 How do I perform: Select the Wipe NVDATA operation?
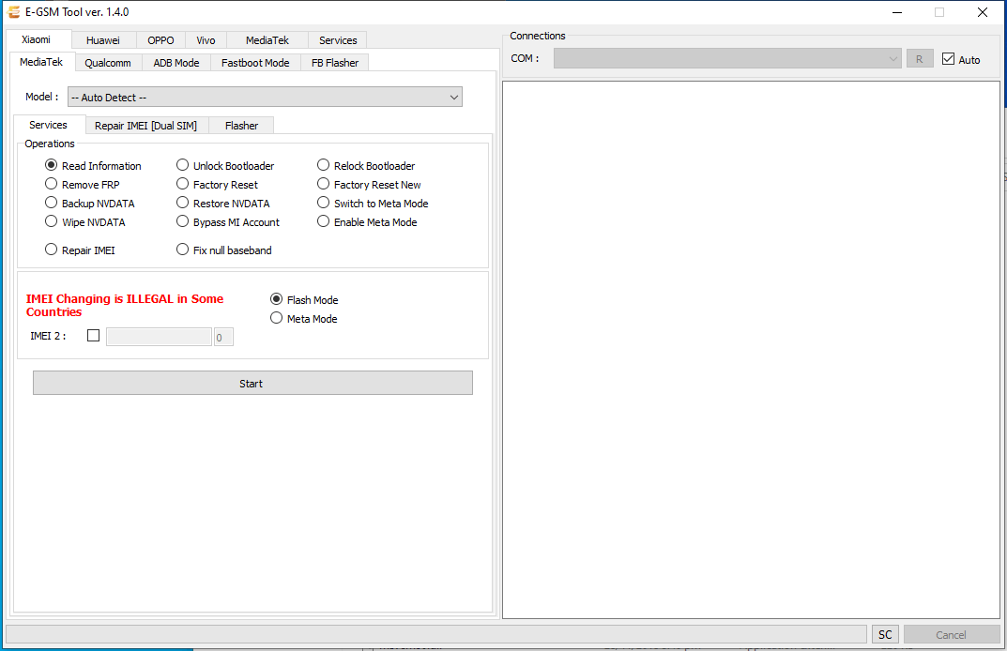click(51, 221)
